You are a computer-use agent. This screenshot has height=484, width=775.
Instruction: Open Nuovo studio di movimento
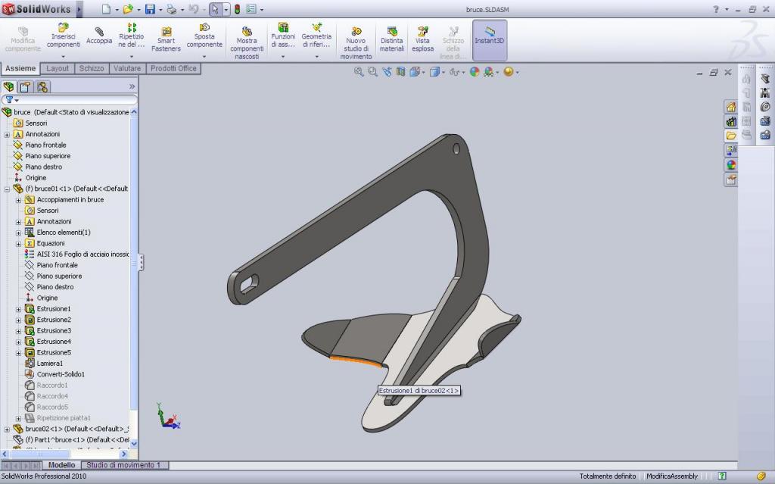[x=356, y=42]
